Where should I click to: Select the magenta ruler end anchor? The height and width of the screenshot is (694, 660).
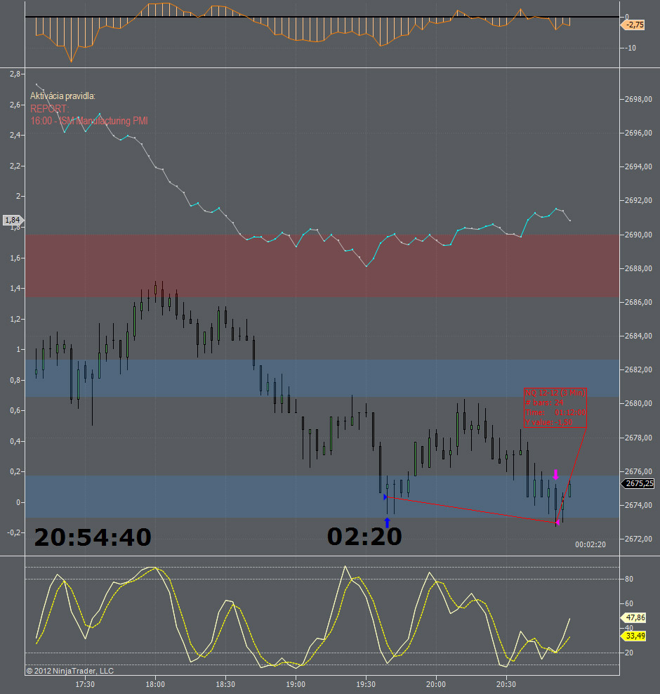pos(557,523)
